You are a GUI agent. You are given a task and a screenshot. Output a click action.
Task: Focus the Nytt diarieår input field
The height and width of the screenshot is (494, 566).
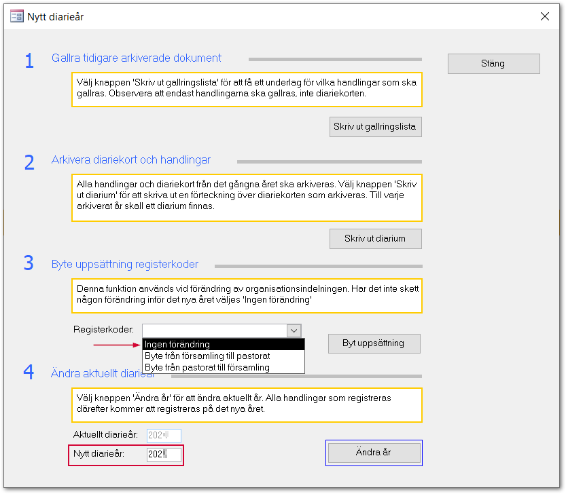164,454
